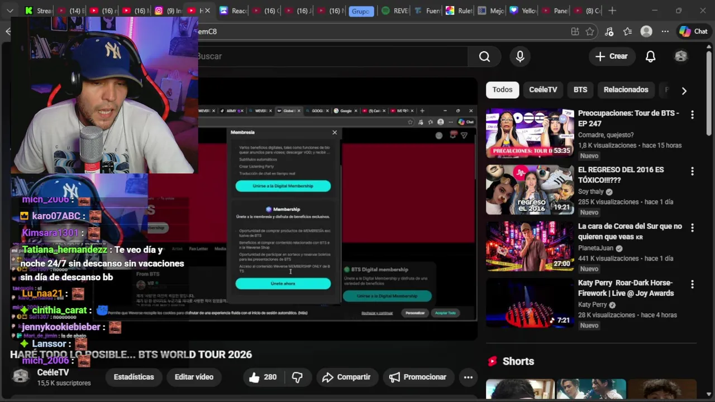715x402 pixels.
Task: Switch to the Spotify REVE tab
Action: coord(394,11)
